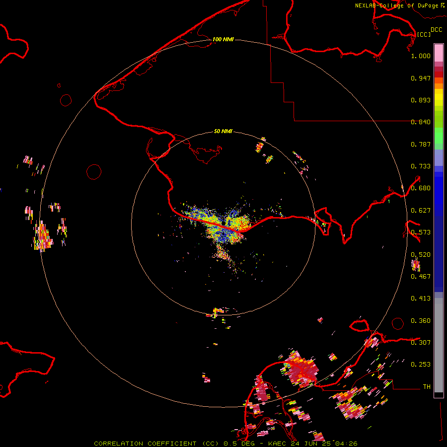This screenshot has width=447, height=447.
Task: Pick the bright green band of color scale
Action: pos(439,136)
